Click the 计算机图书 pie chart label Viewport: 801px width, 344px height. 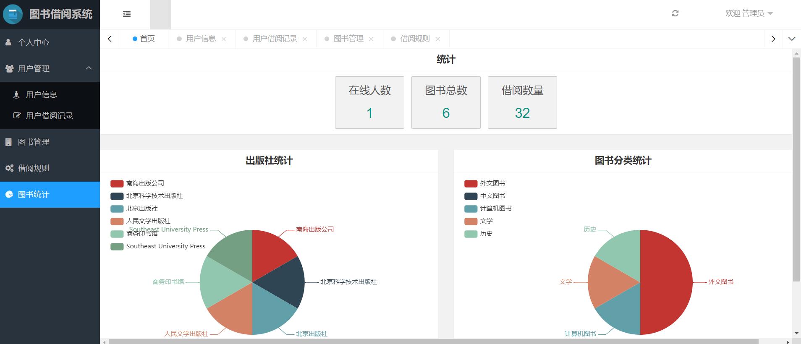click(580, 334)
